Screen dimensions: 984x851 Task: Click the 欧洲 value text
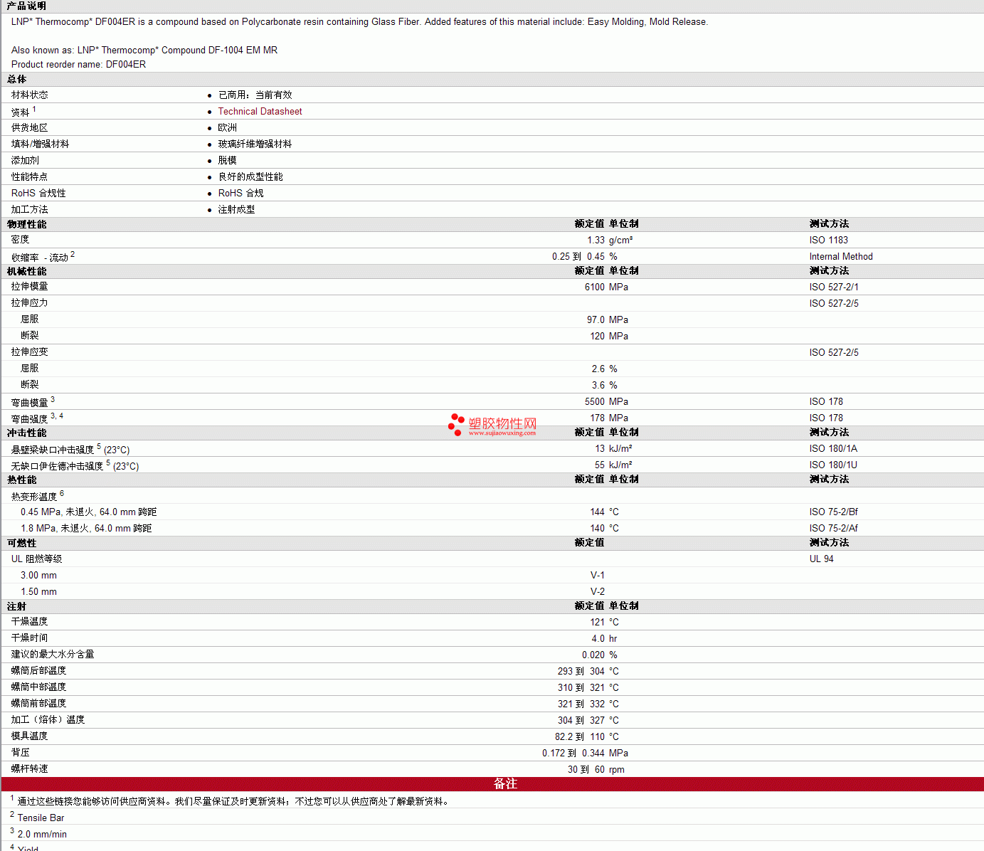tap(228, 128)
